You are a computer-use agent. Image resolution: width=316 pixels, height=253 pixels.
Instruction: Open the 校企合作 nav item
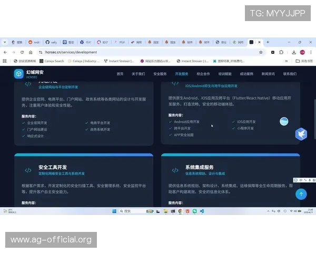(203, 74)
